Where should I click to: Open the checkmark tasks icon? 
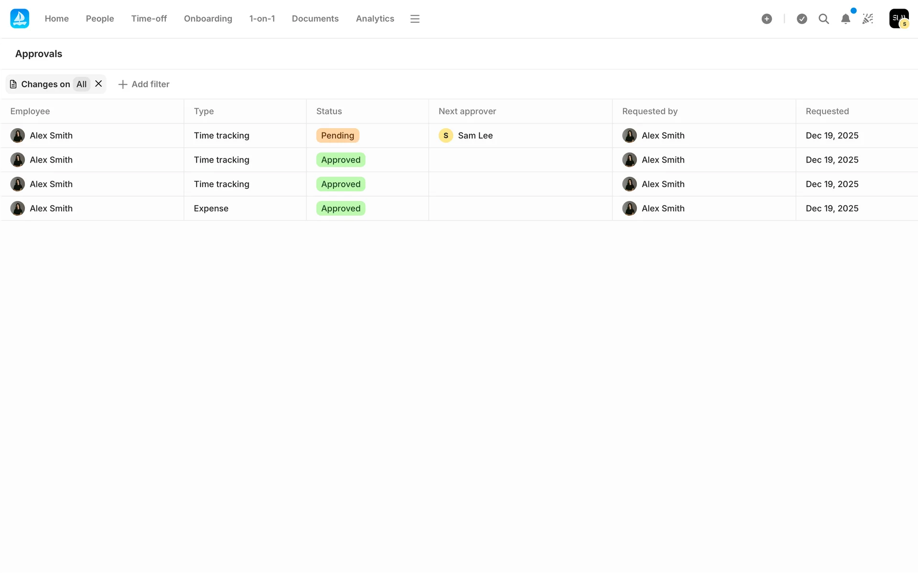coord(802,19)
